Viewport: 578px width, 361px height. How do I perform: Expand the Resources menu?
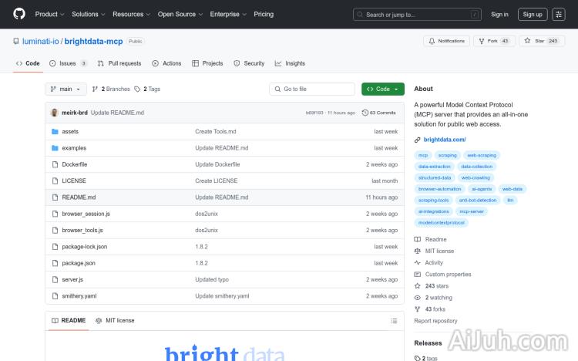(x=132, y=15)
